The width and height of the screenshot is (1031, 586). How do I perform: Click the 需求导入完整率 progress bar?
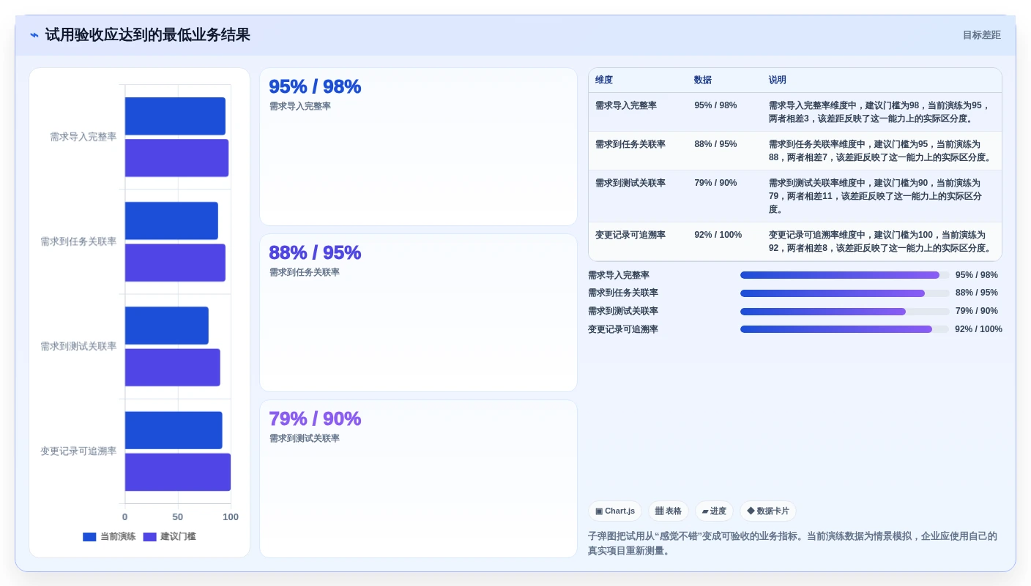point(844,275)
